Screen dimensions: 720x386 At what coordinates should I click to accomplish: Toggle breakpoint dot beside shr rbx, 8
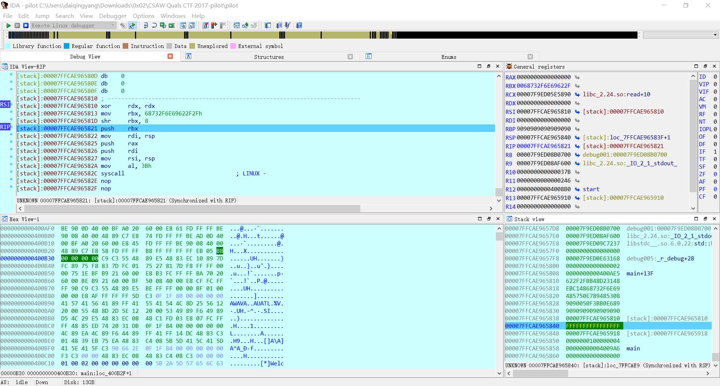(x=11, y=120)
